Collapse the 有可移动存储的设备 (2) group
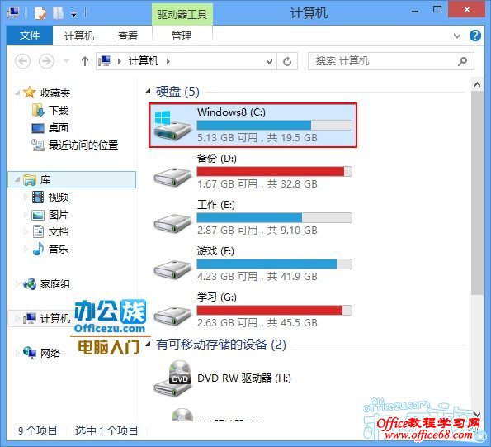The image size is (491, 447). click(148, 345)
